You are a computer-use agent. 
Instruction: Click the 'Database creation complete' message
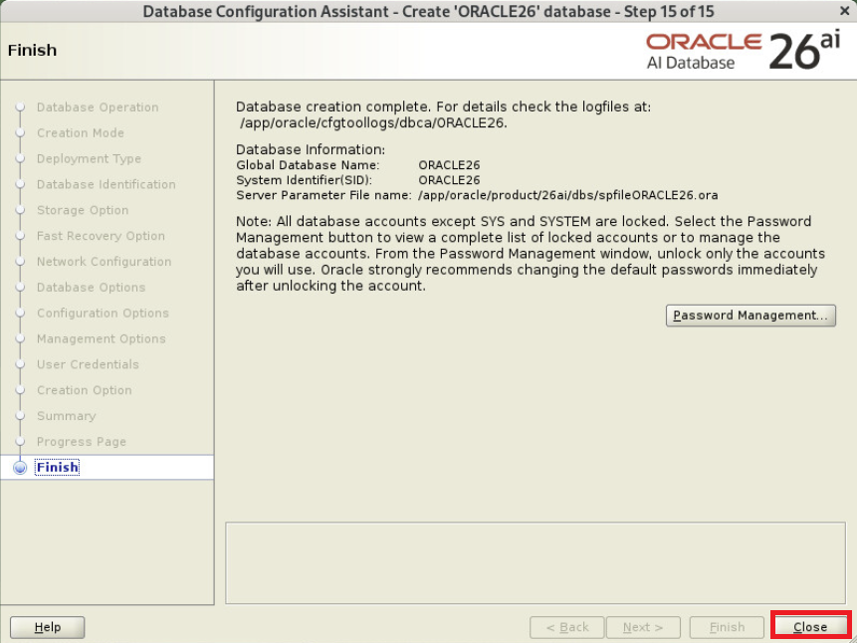coord(443,107)
